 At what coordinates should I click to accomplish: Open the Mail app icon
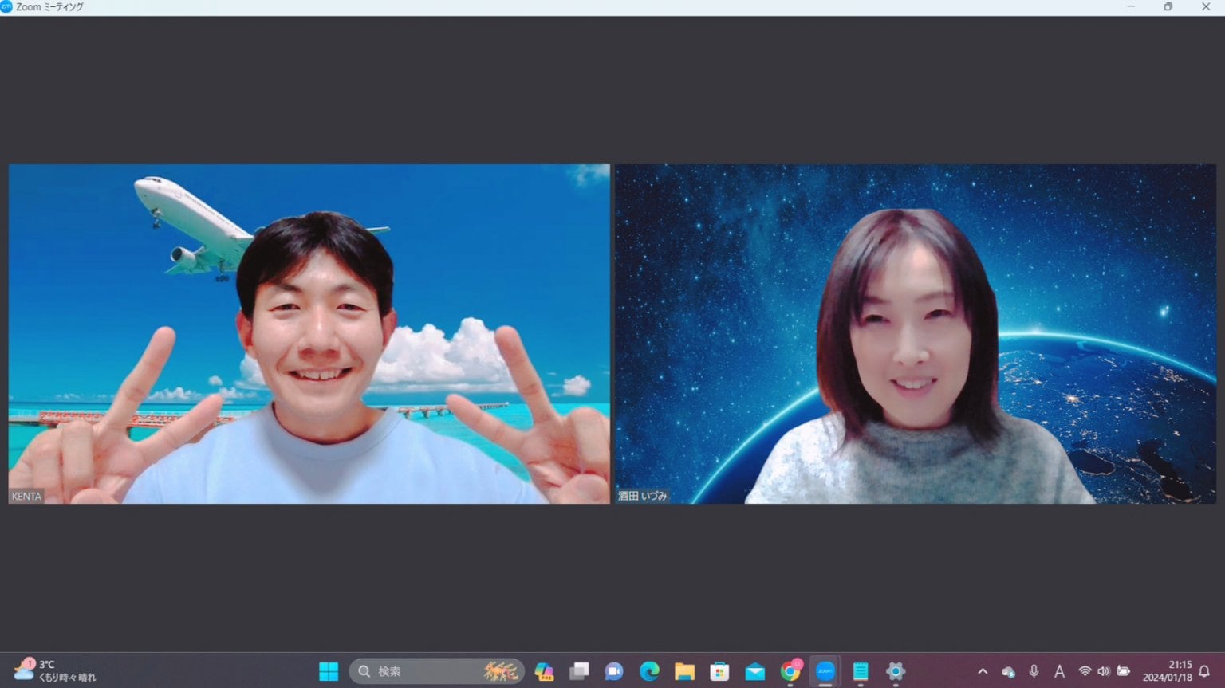click(754, 671)
